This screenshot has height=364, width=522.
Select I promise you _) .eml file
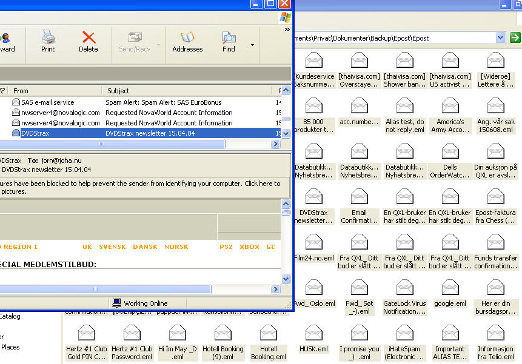359,343
